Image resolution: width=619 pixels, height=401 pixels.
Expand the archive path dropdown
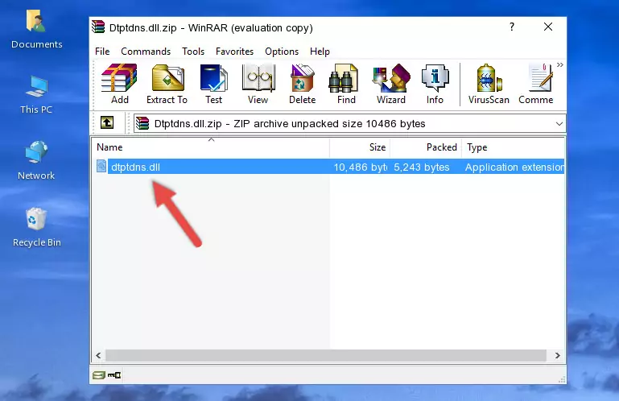pos(559,124)
